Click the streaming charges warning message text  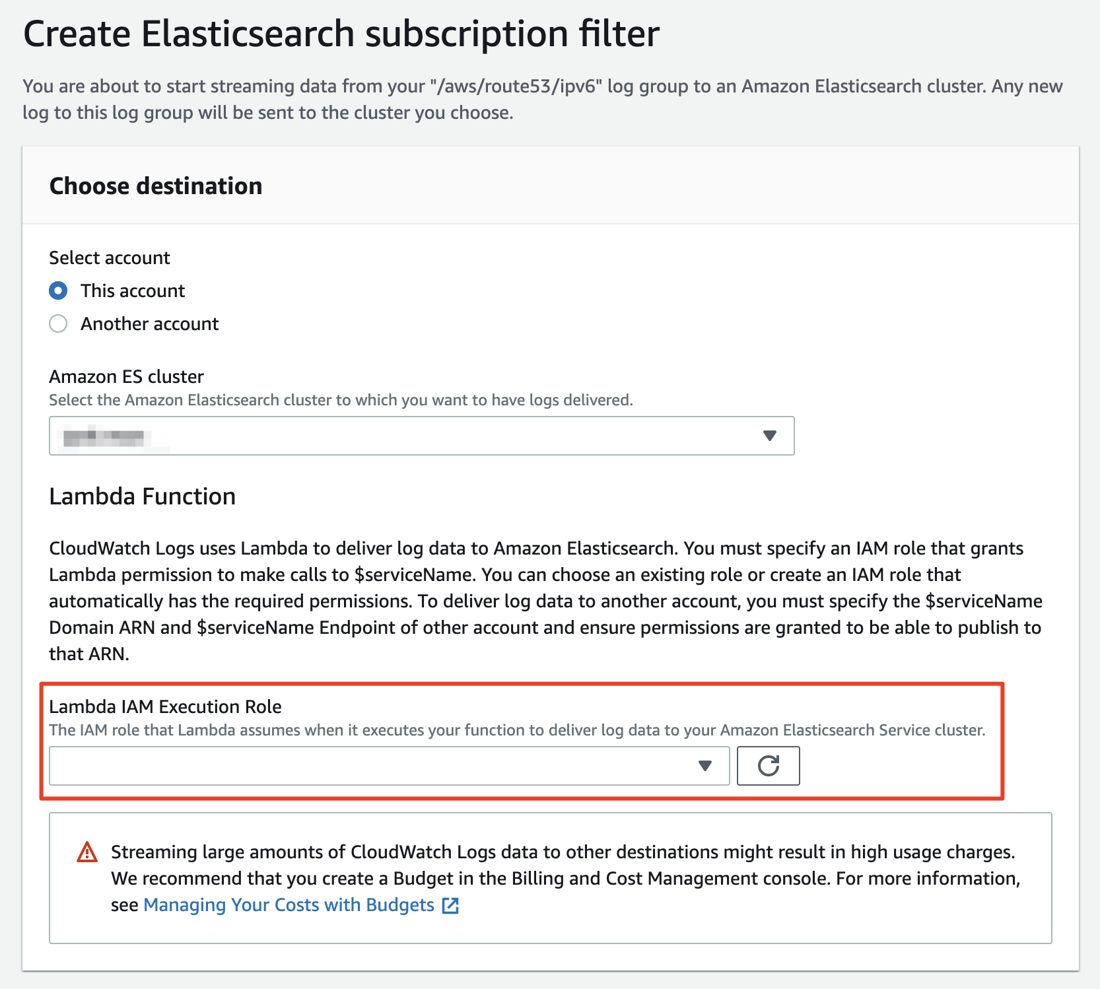click(x=566, y=878)
